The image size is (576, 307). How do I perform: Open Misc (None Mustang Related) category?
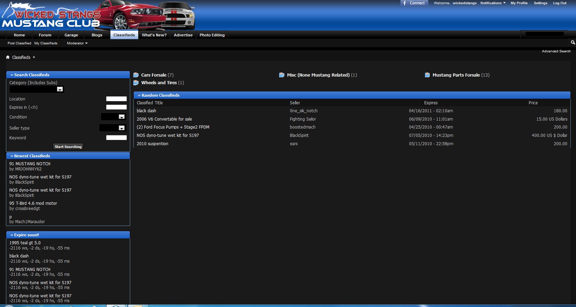tap(318, 75)
